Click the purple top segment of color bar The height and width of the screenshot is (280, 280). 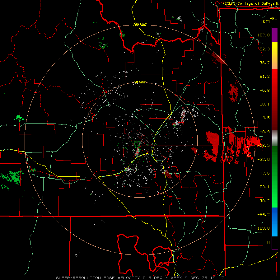[x=275, y=35]
